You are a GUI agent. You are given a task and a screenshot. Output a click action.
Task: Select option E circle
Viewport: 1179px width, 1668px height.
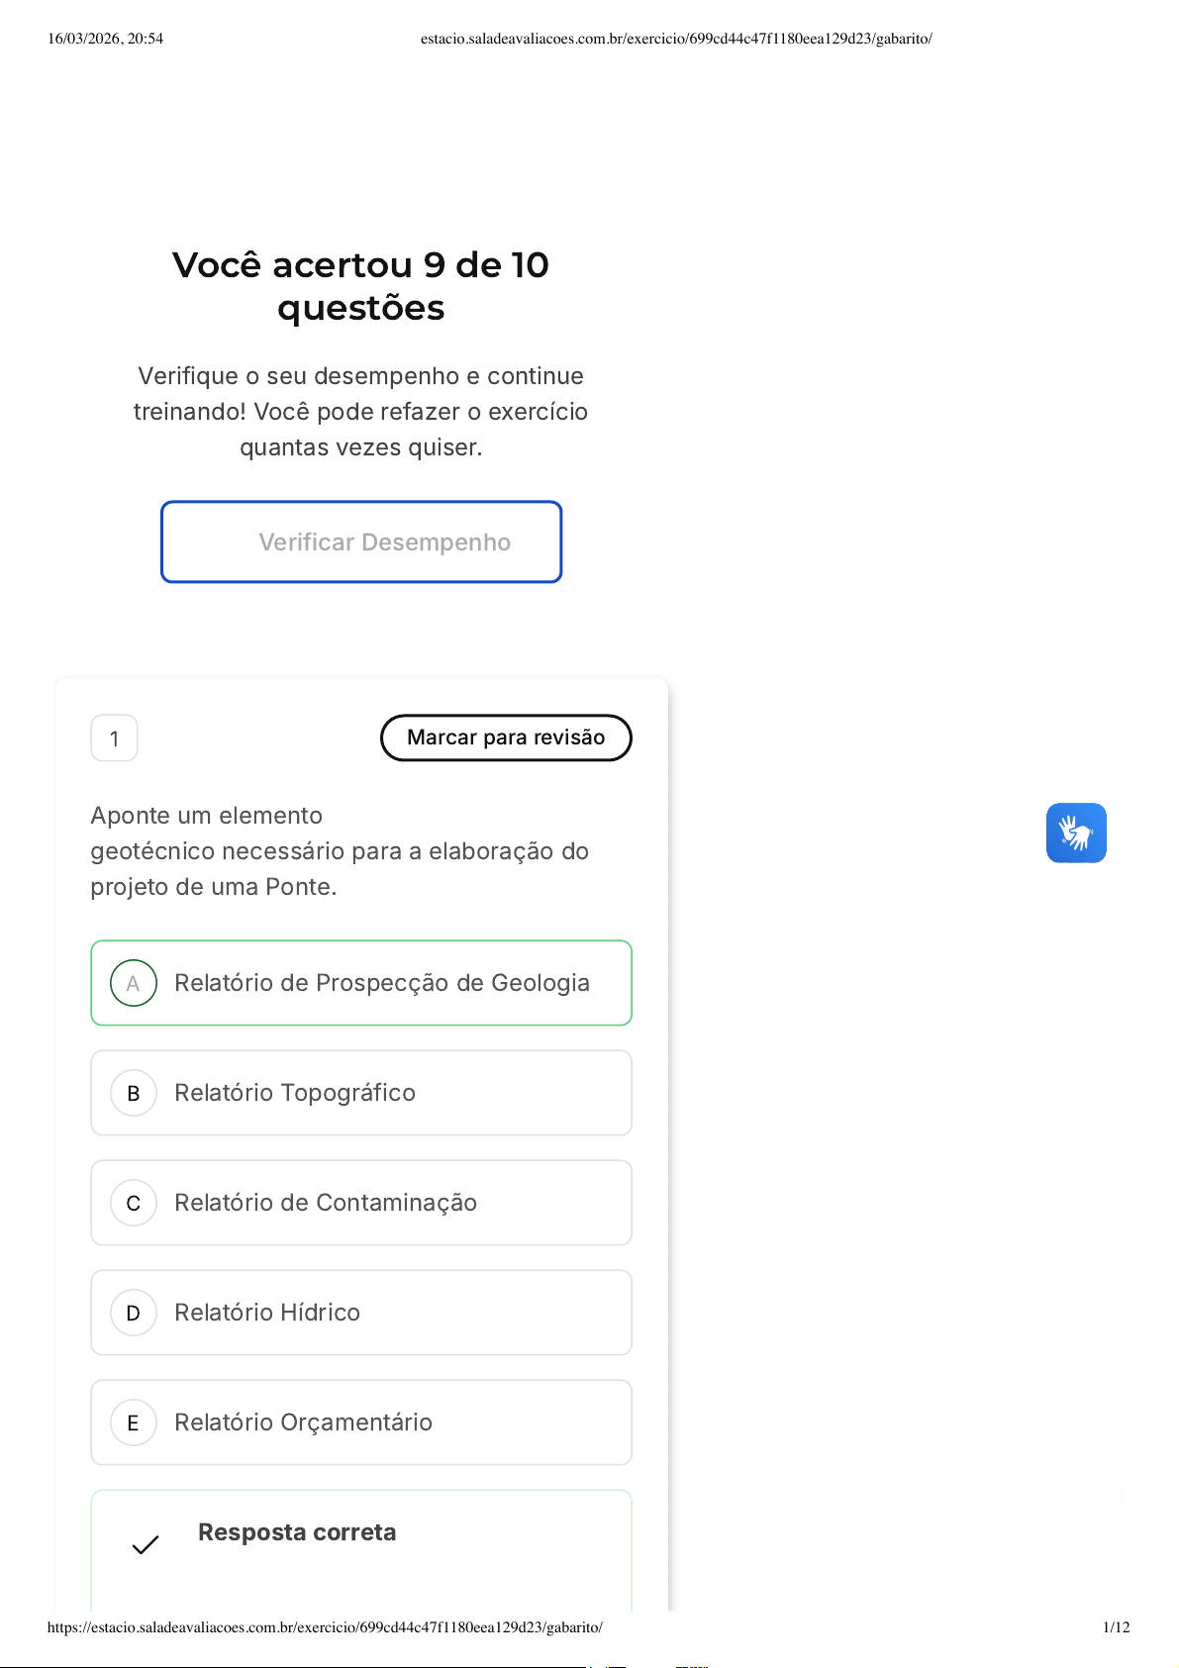point(134,1423)
